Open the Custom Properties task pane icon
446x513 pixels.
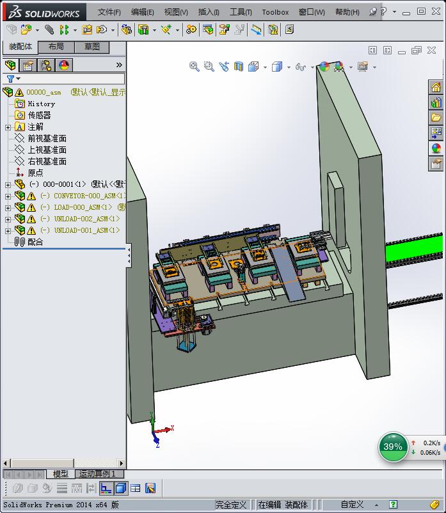(436, 164)
